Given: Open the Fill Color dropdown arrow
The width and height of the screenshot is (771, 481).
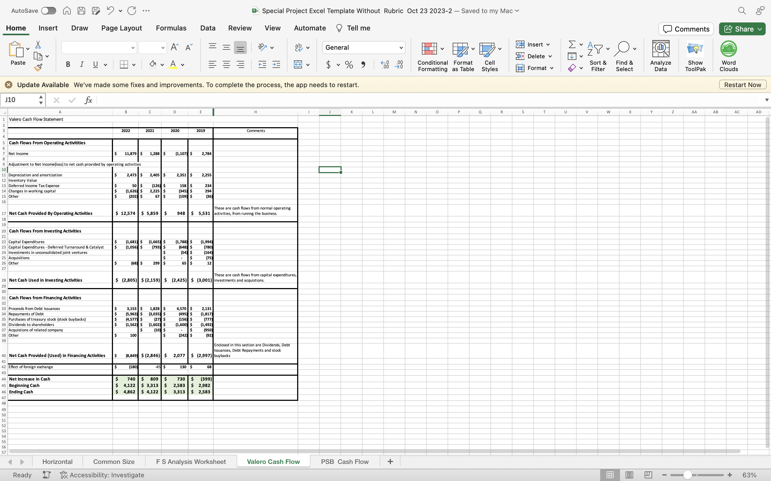Looking at the screenshot, I should coord(162,65).
